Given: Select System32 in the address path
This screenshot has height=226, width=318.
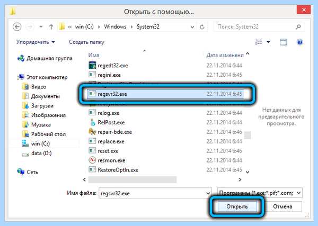Looking at the screenshot, I should pos(148,27).
